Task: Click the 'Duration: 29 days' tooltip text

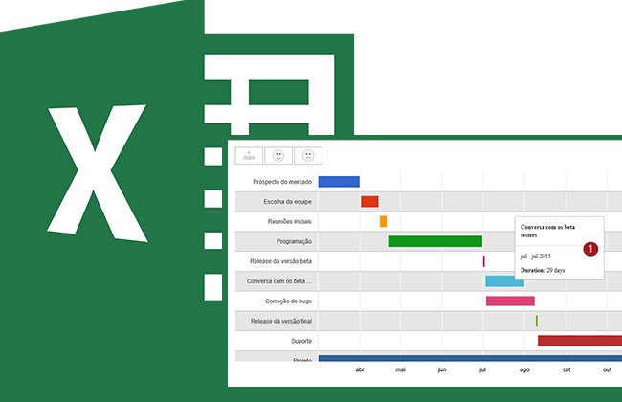Action: pos(543,270)
